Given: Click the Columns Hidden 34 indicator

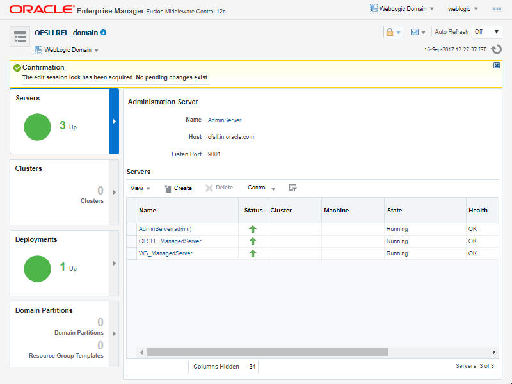Looking at the screenshot, I should point(225,366).
